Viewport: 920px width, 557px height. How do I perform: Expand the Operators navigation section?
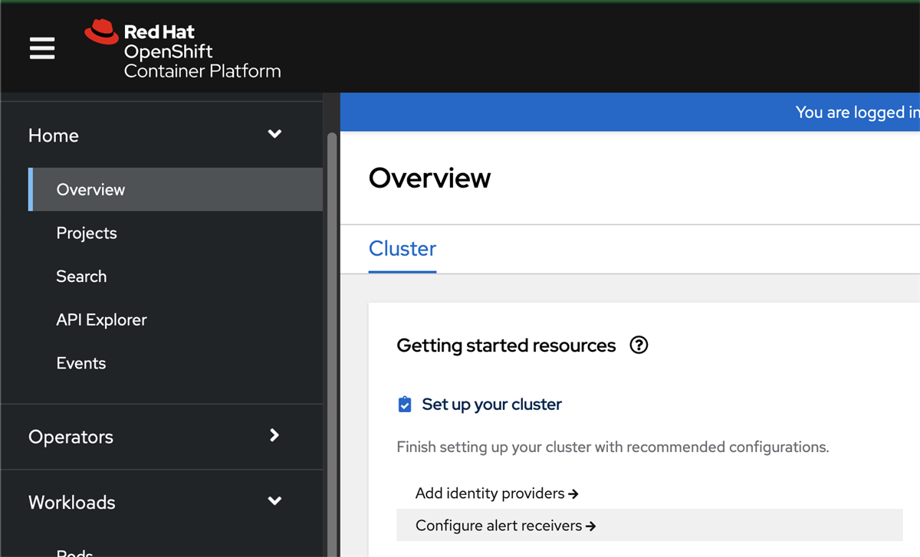point(274,435)
